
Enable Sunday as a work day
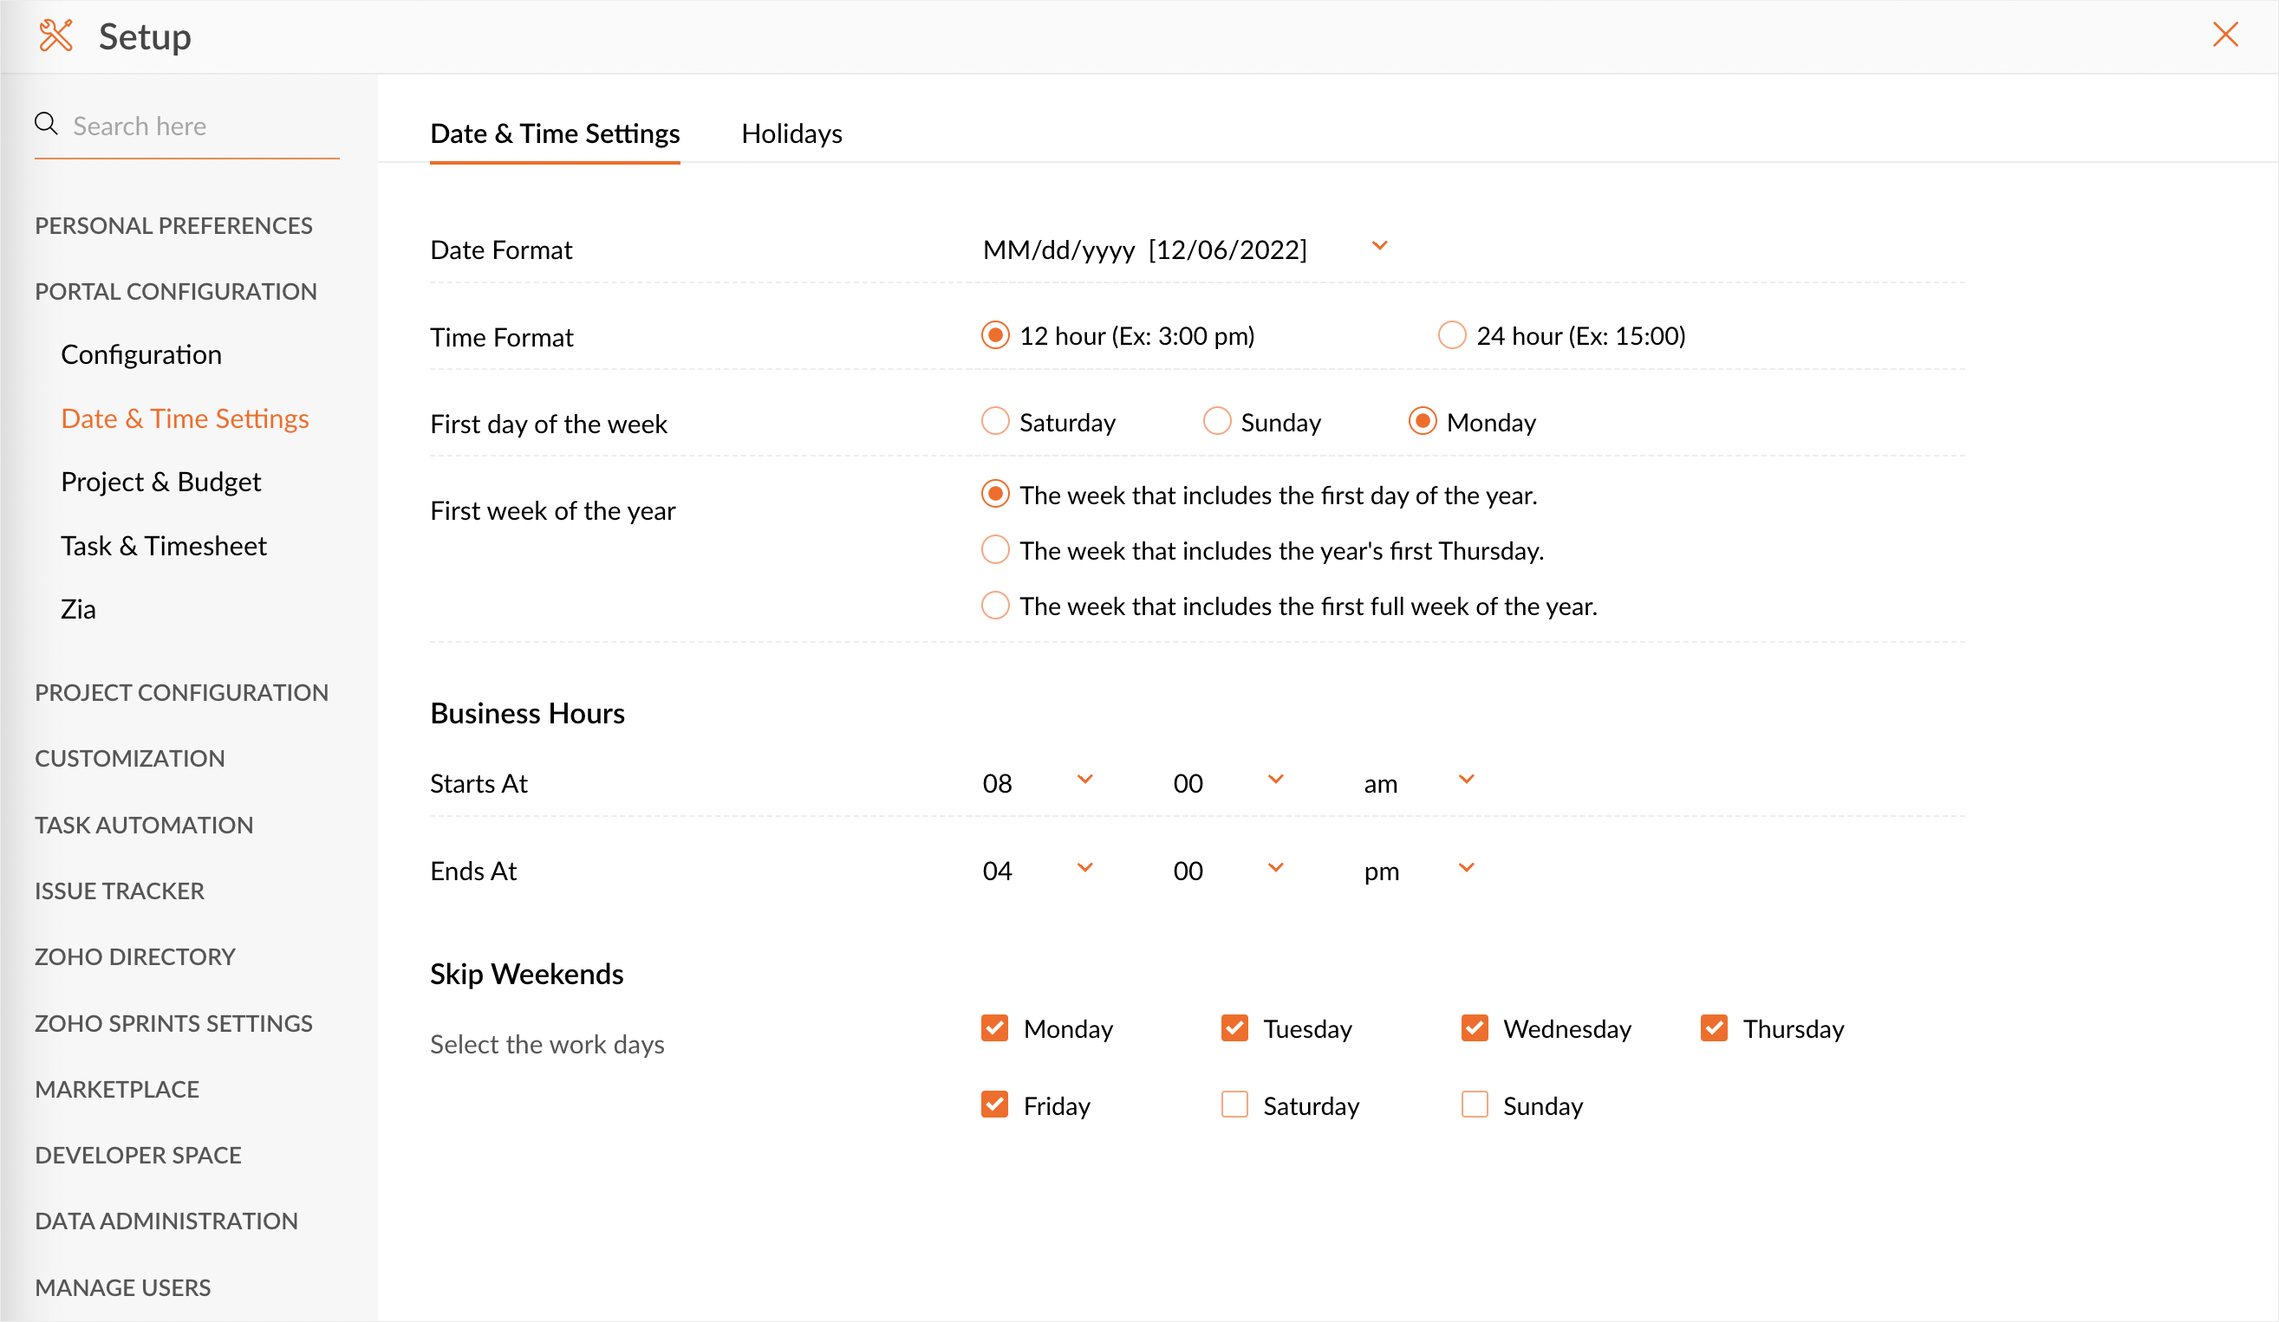(1475, 1105)
